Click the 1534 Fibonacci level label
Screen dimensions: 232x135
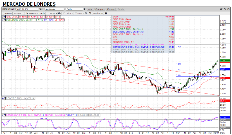[x=179, y=75]
